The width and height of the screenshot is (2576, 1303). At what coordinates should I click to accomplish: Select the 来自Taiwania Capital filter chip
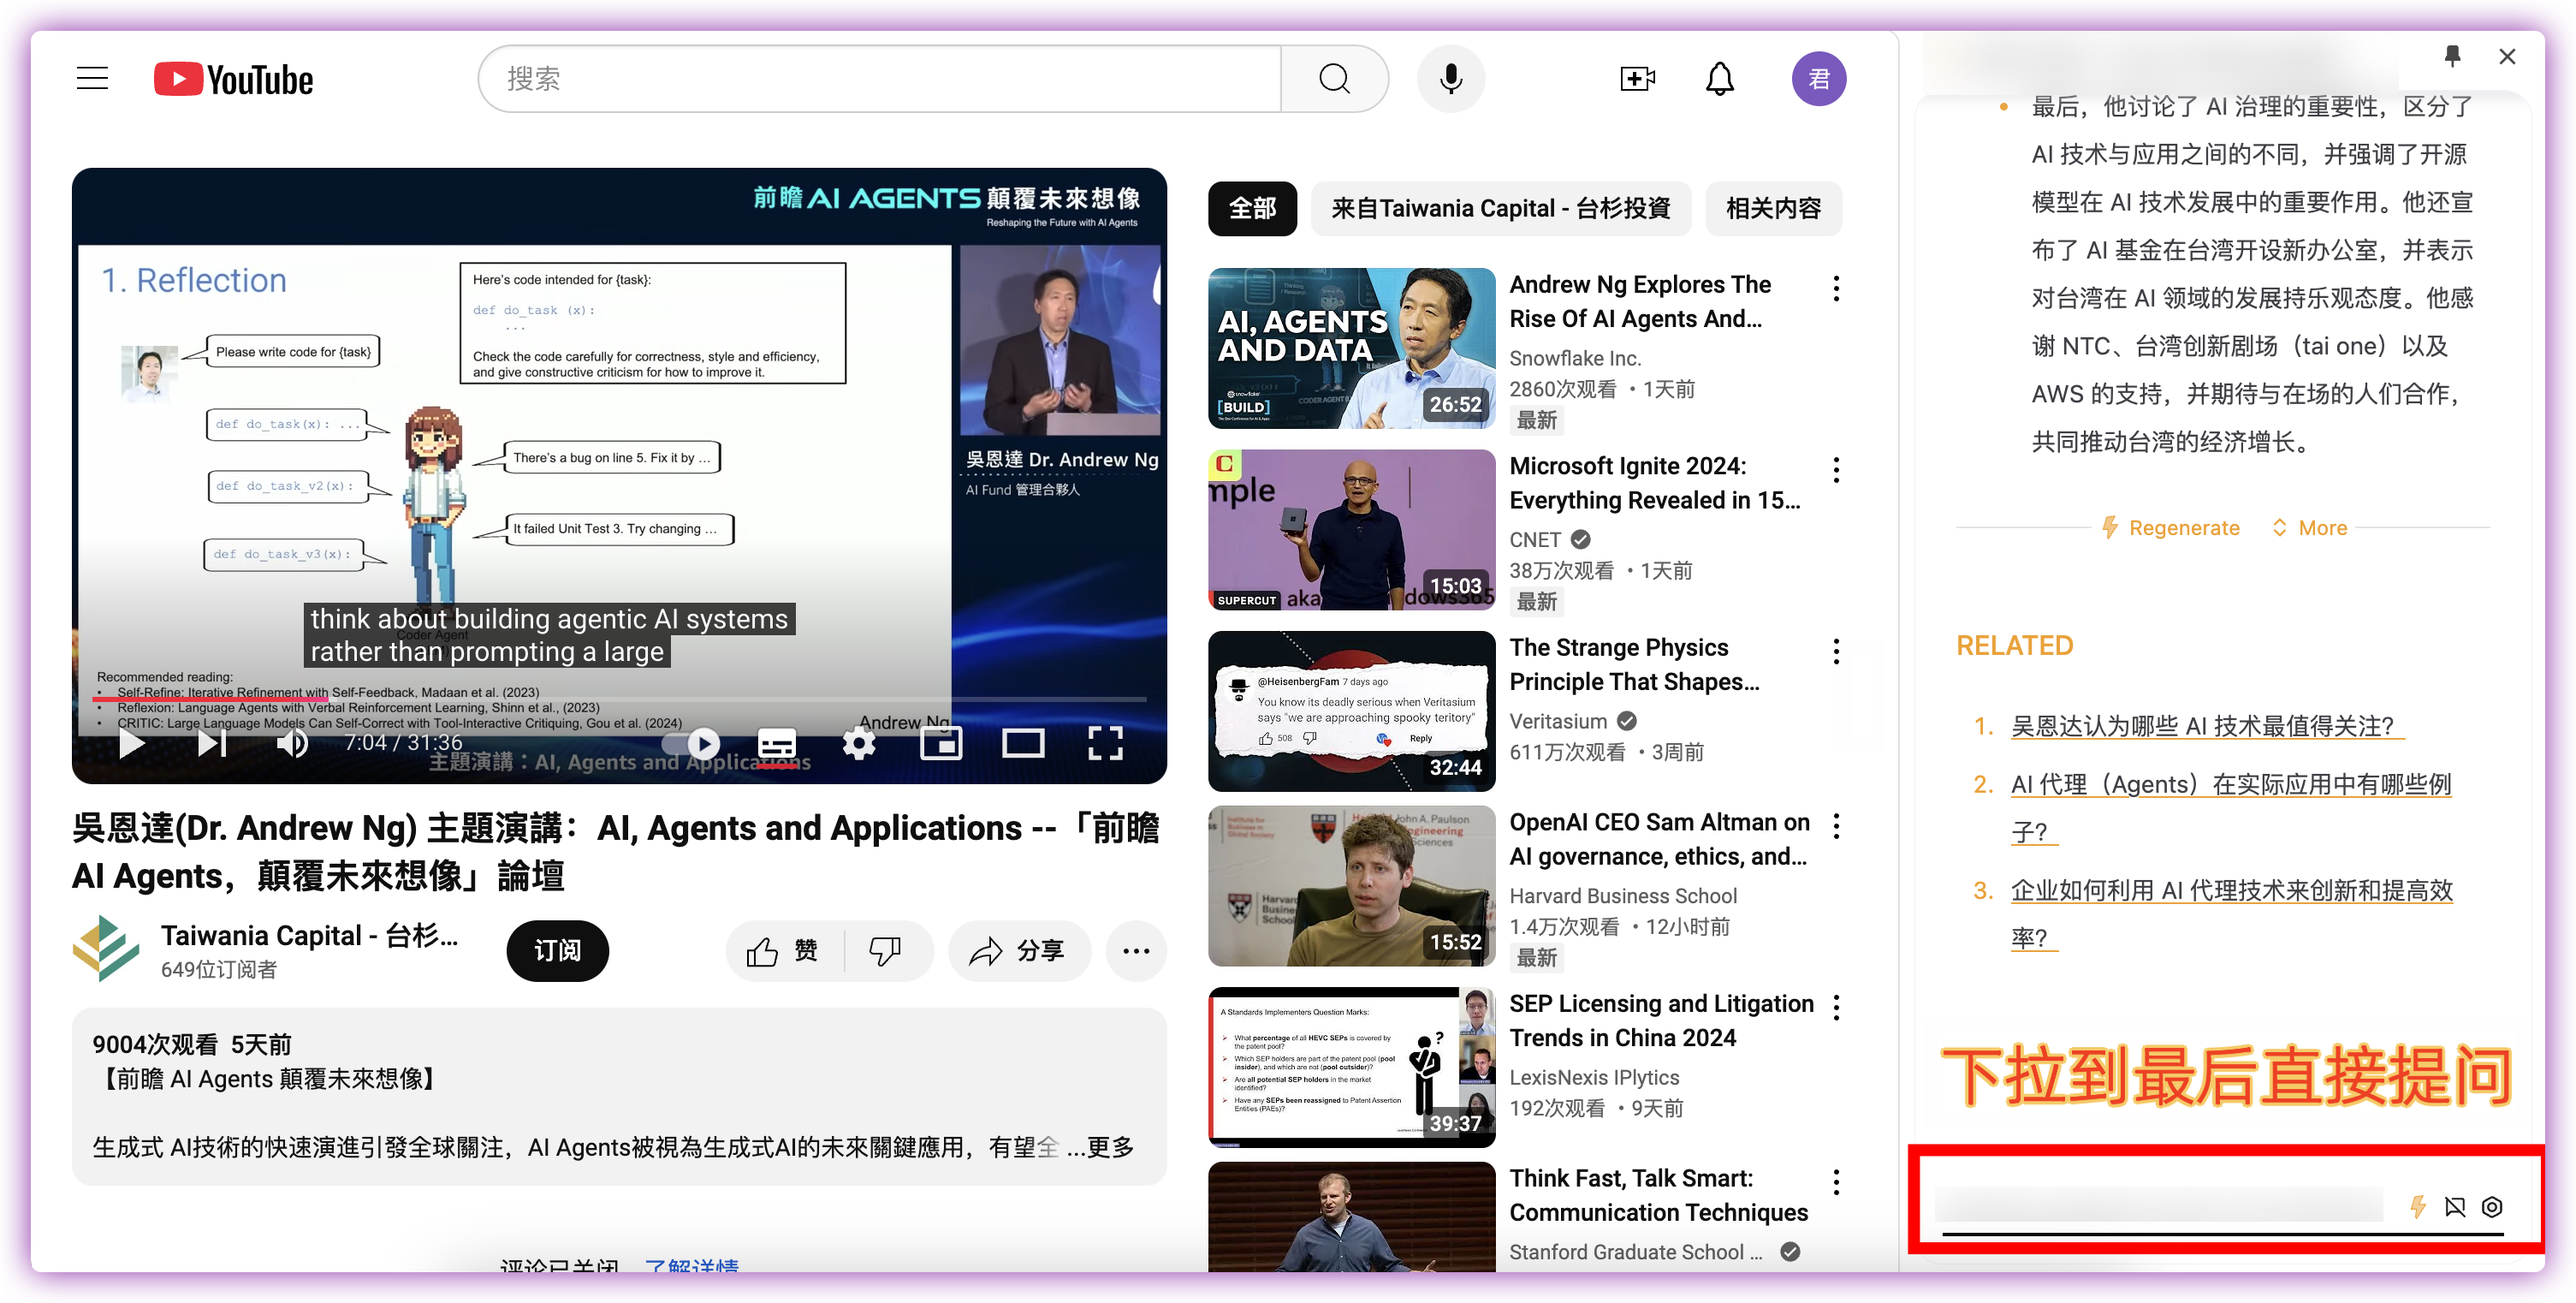pyautogui.click(x=1500, y=208)
